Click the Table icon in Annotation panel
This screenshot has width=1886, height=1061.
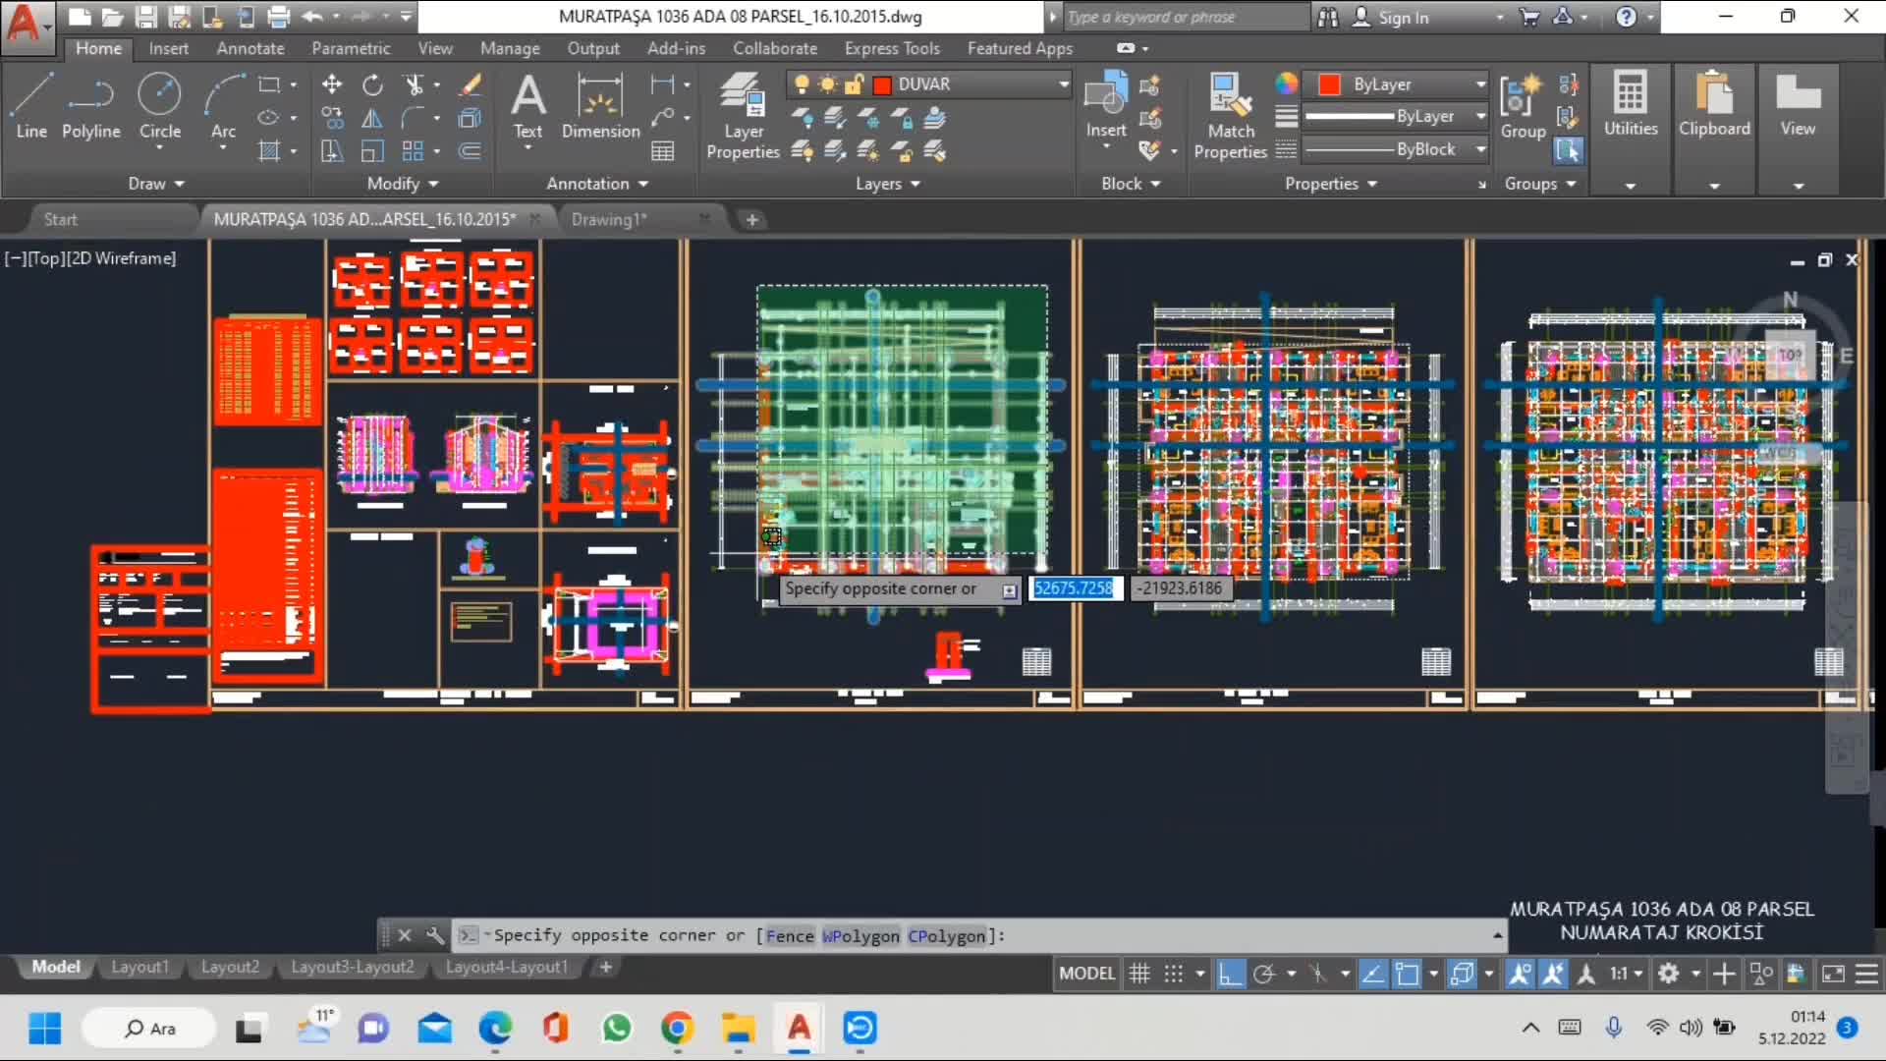tap(663, 151)
